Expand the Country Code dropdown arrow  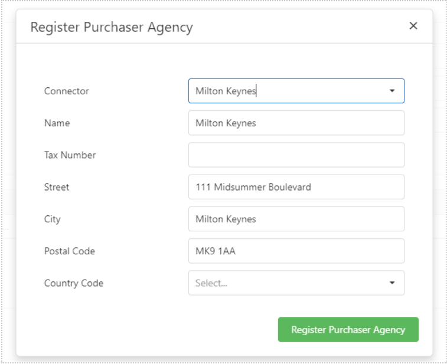pos(392,283)
